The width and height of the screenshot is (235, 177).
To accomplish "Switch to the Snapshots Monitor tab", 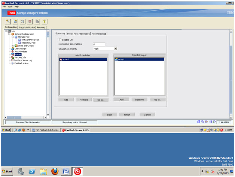I will click(x=27, y=27).
